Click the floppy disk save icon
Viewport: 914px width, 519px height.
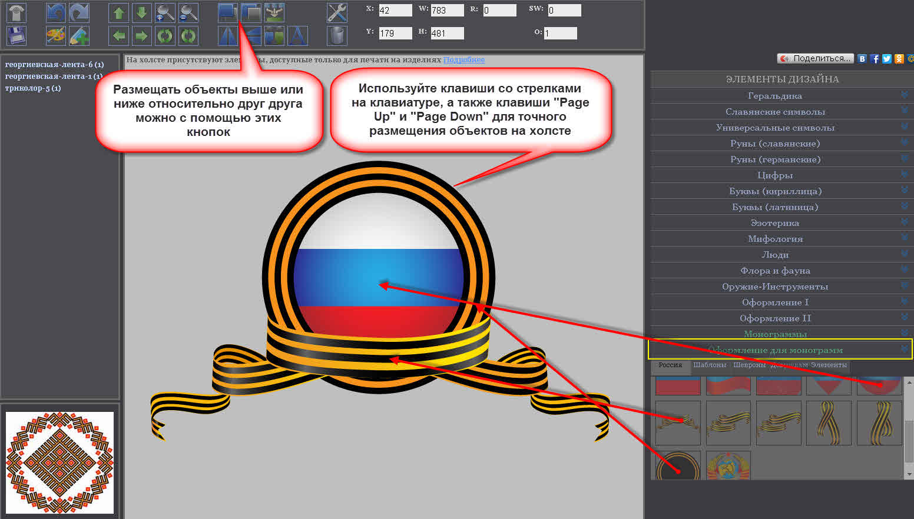16,36
